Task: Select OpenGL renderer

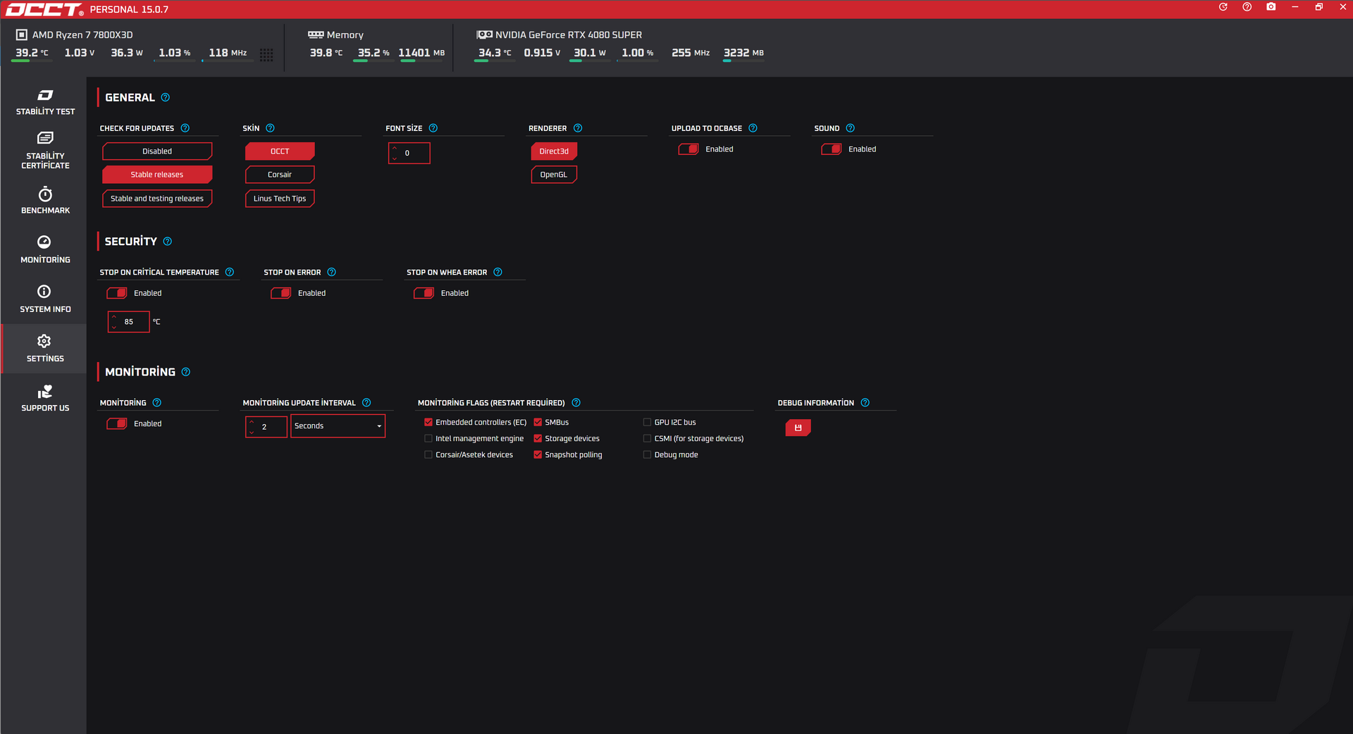Action: click(554, 175)
